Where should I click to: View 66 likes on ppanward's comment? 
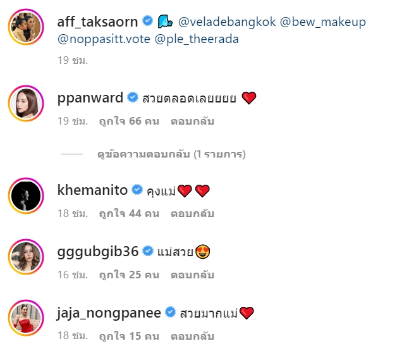pos(129,121)
